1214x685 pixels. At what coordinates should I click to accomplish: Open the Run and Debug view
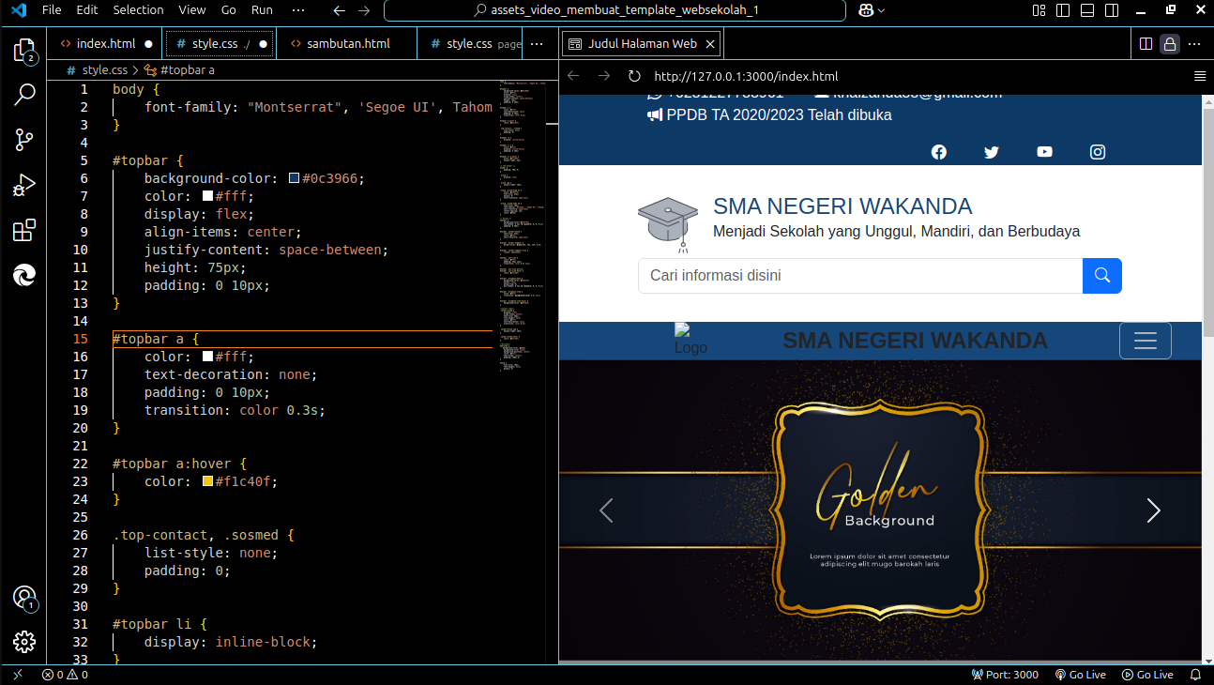tap(24, 185)
